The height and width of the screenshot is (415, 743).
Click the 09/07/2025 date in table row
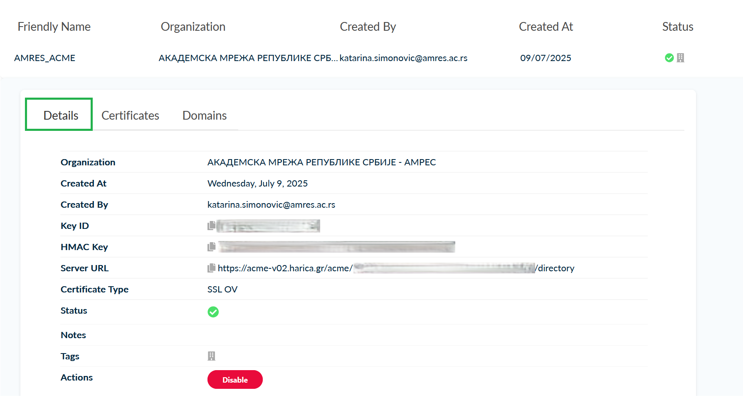click(545, 58)
